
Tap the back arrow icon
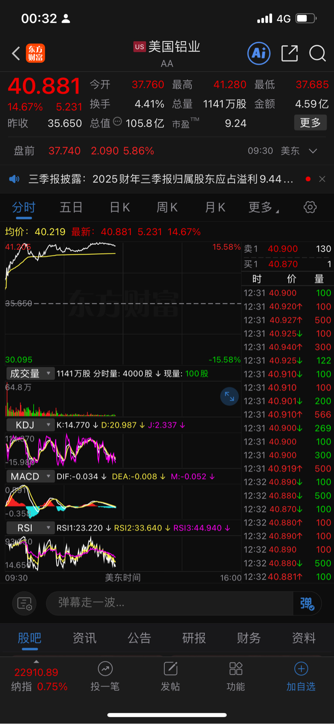click(x=16, y=54)
